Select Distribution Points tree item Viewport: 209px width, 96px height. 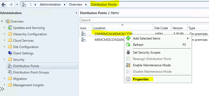pos(42,66)
